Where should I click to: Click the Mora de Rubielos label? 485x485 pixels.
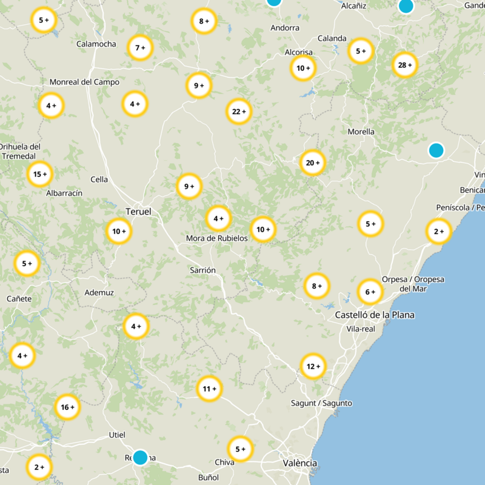click(x=217, y=238)
